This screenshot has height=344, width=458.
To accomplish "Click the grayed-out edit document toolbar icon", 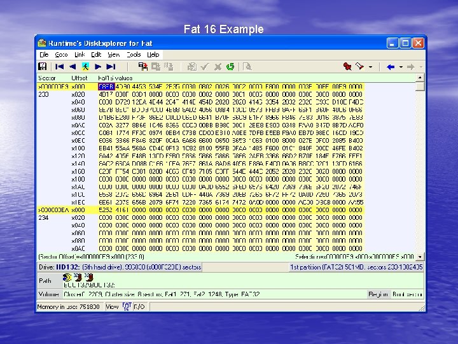I will pyautogui.click(x=191, y=67).
